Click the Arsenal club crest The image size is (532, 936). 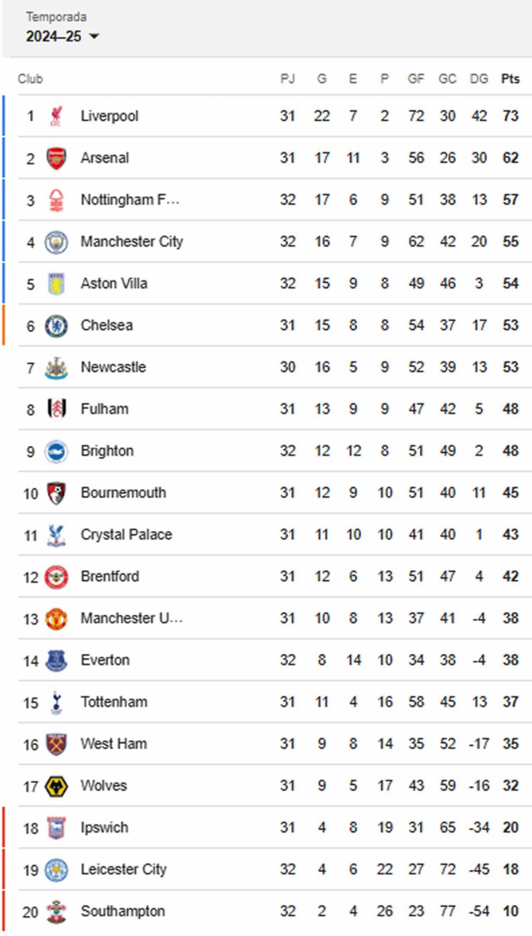56,158
